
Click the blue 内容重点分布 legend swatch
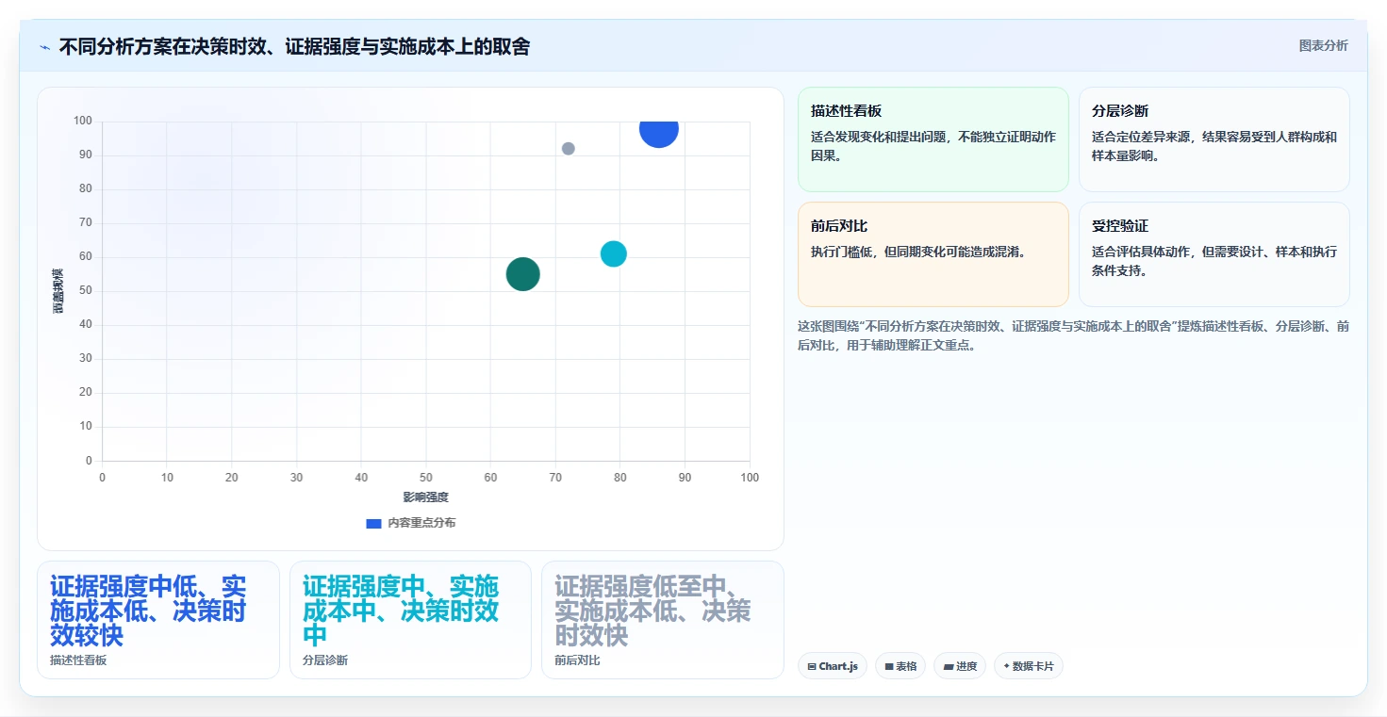tap(373, 523)
